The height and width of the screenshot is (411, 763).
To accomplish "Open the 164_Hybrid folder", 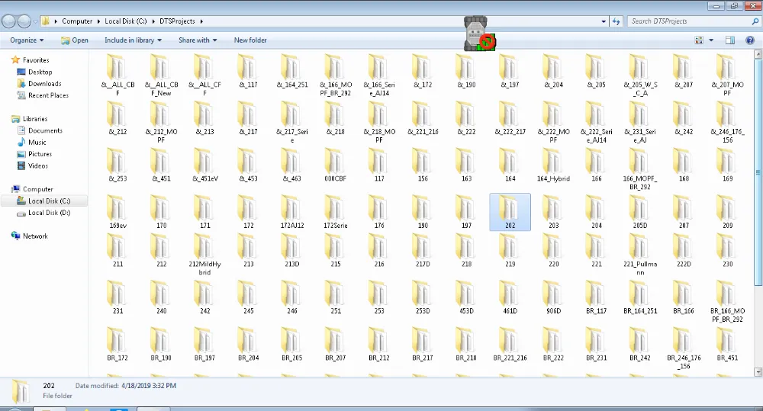I will (x=553, y=162).
